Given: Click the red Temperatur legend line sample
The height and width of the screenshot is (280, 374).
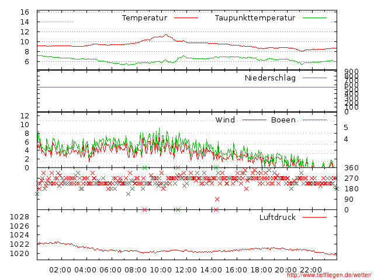Looking at the screenshot, I should click(186, 18).
